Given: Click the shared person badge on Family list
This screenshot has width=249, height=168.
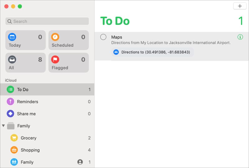Looking at the screenshot, I should [80, 162].
